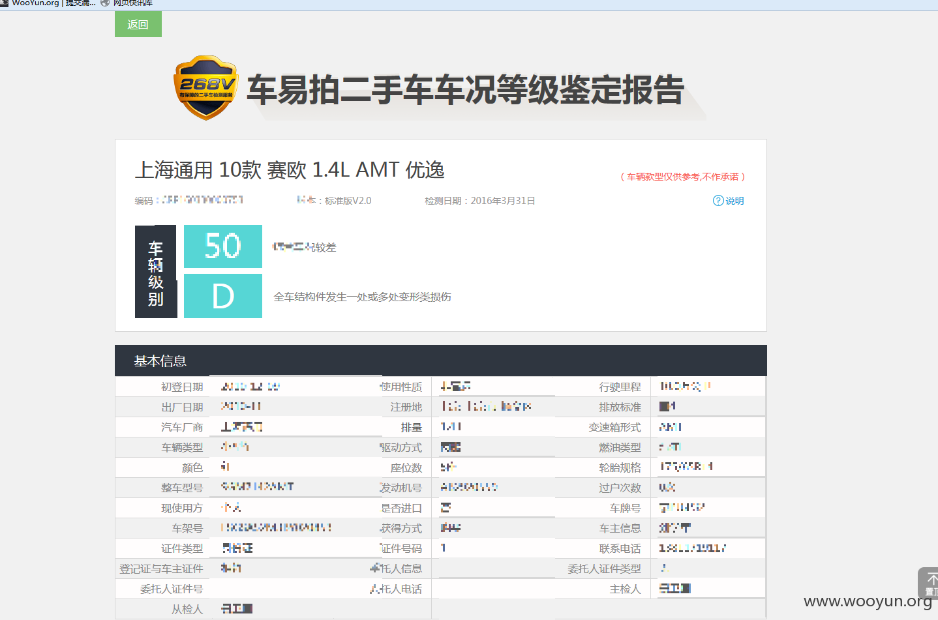938x620 pixels.
Task: Click the 排量 label
Action: (412, 428)
